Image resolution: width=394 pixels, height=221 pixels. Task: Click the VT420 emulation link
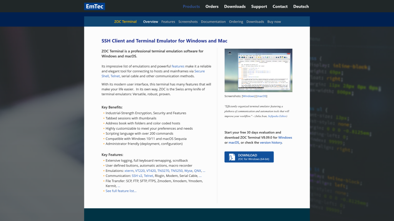tap(151, 171)
